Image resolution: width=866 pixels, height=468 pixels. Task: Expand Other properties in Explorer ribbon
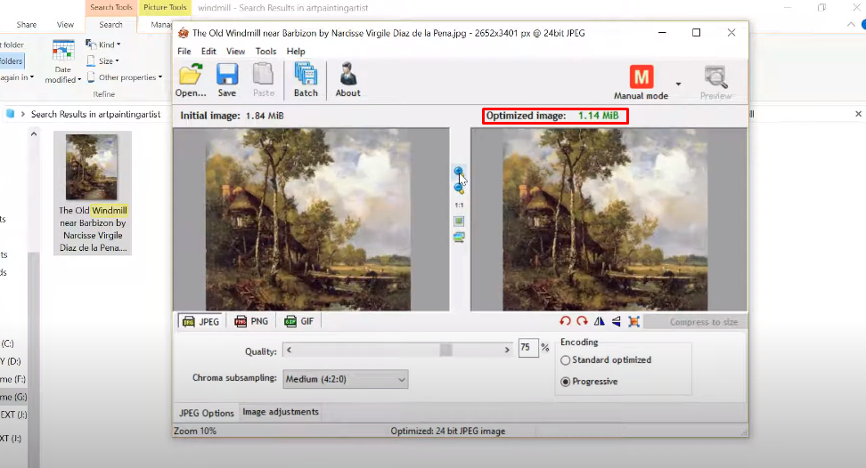click(124, 77)
